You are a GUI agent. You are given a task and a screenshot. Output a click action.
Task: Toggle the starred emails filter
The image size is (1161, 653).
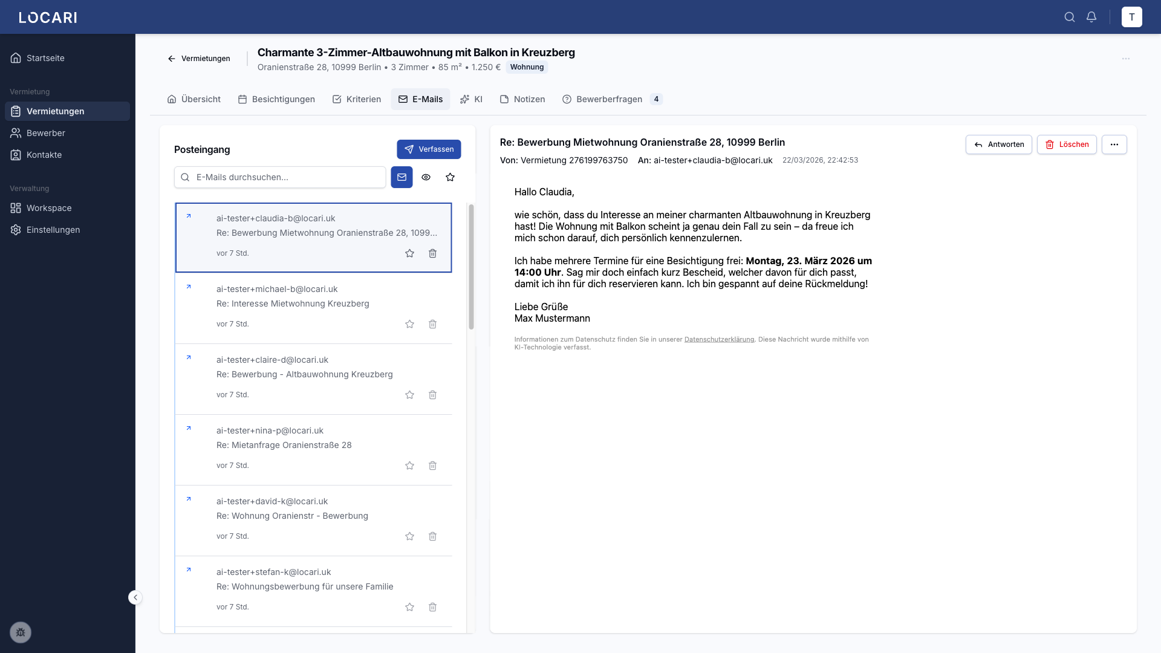[450, 177]
